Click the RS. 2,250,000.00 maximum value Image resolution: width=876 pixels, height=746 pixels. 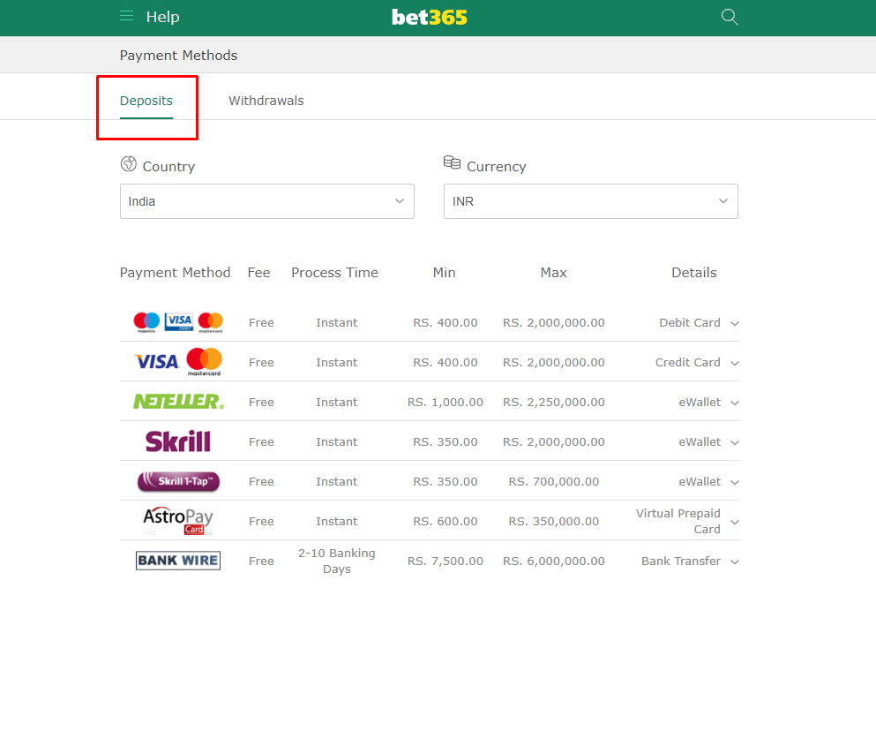554,402
